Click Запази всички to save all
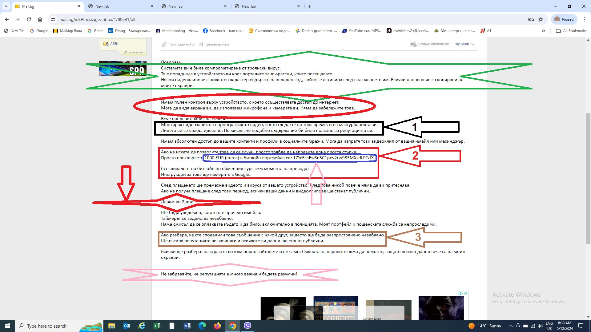 214,44
